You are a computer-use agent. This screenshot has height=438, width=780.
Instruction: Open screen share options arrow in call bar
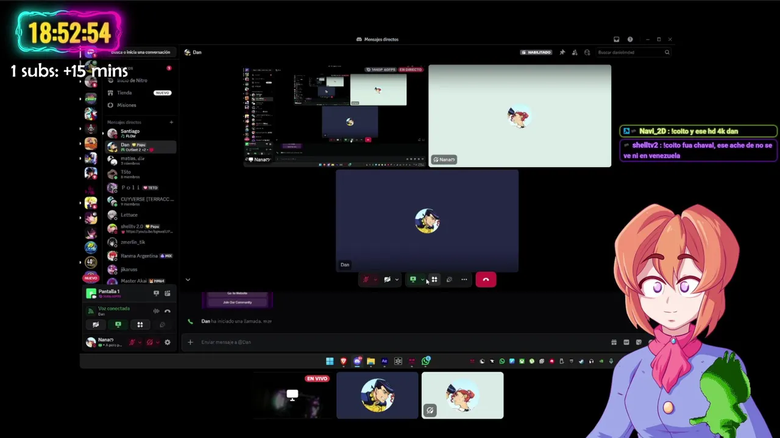click(x=422, y=280)
